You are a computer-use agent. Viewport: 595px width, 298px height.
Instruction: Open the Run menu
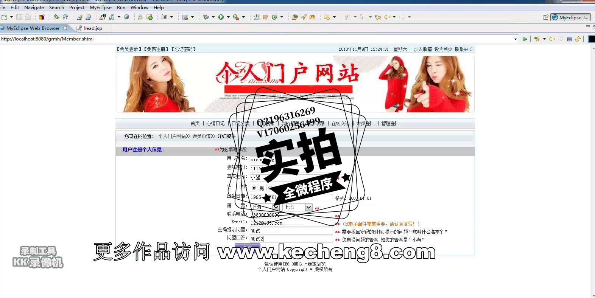pos(121,7)
